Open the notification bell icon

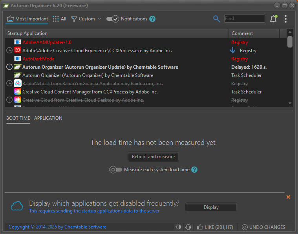[x=274, y=18]
